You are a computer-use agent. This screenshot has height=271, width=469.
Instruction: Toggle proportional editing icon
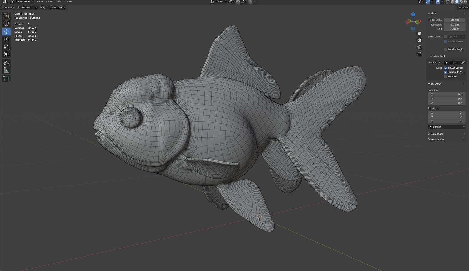coord(250,2)
